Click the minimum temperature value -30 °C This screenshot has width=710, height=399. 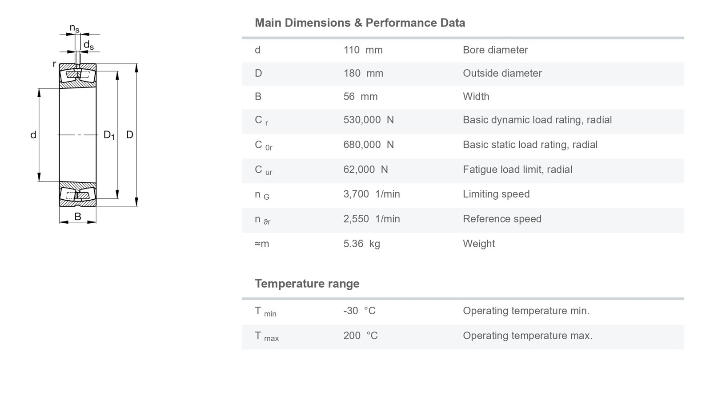[x=359, y=311]
